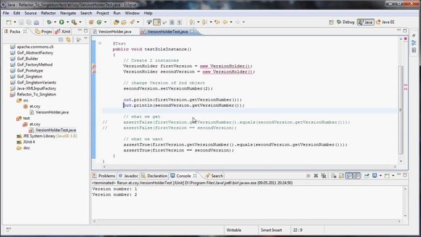Open Display Selected Console dropdown
Viewport: 421px width, 237px height.
pyautogui.click(x=380, y=176)
